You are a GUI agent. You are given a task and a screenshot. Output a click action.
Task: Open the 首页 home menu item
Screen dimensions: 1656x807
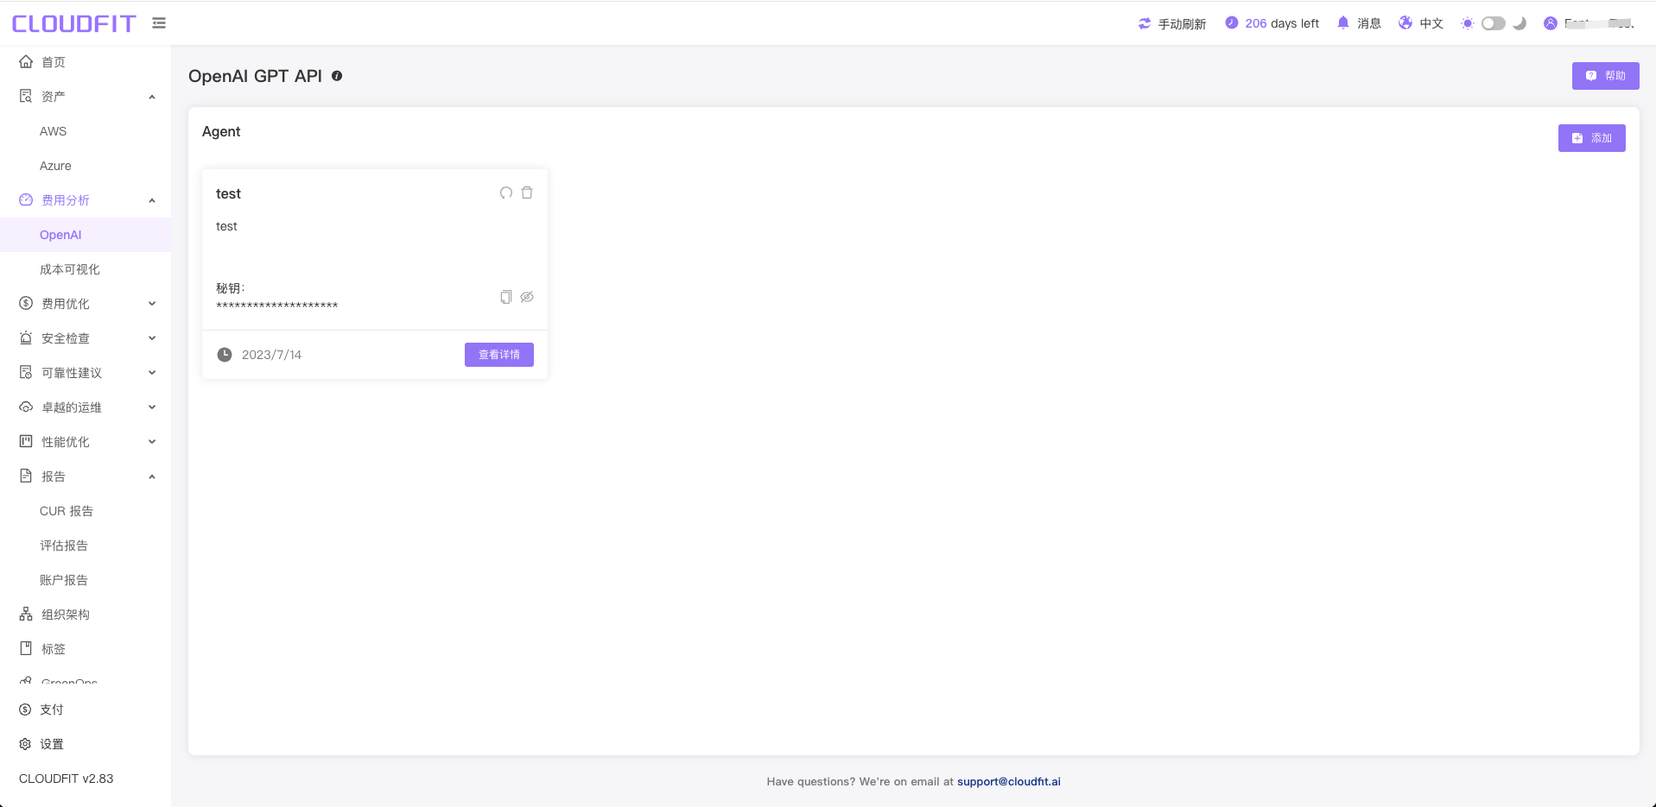pyautogui.click(x=86, y=62)
